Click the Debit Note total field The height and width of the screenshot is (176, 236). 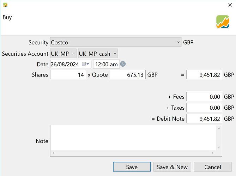pyautogui.click(x=204, y=119)
